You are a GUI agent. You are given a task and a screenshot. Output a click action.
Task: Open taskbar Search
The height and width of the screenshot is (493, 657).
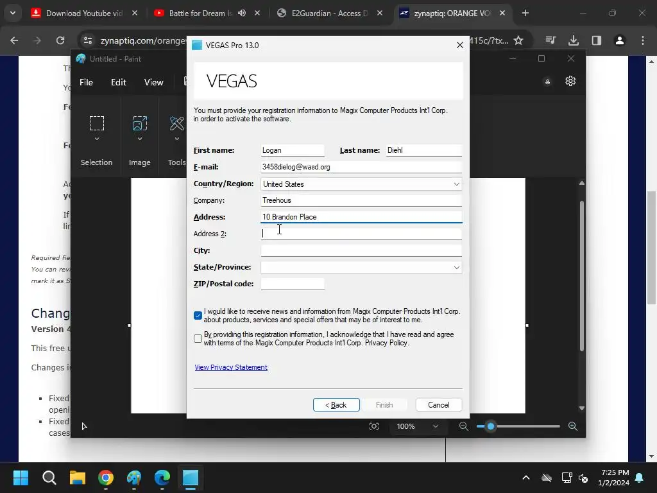49,478
